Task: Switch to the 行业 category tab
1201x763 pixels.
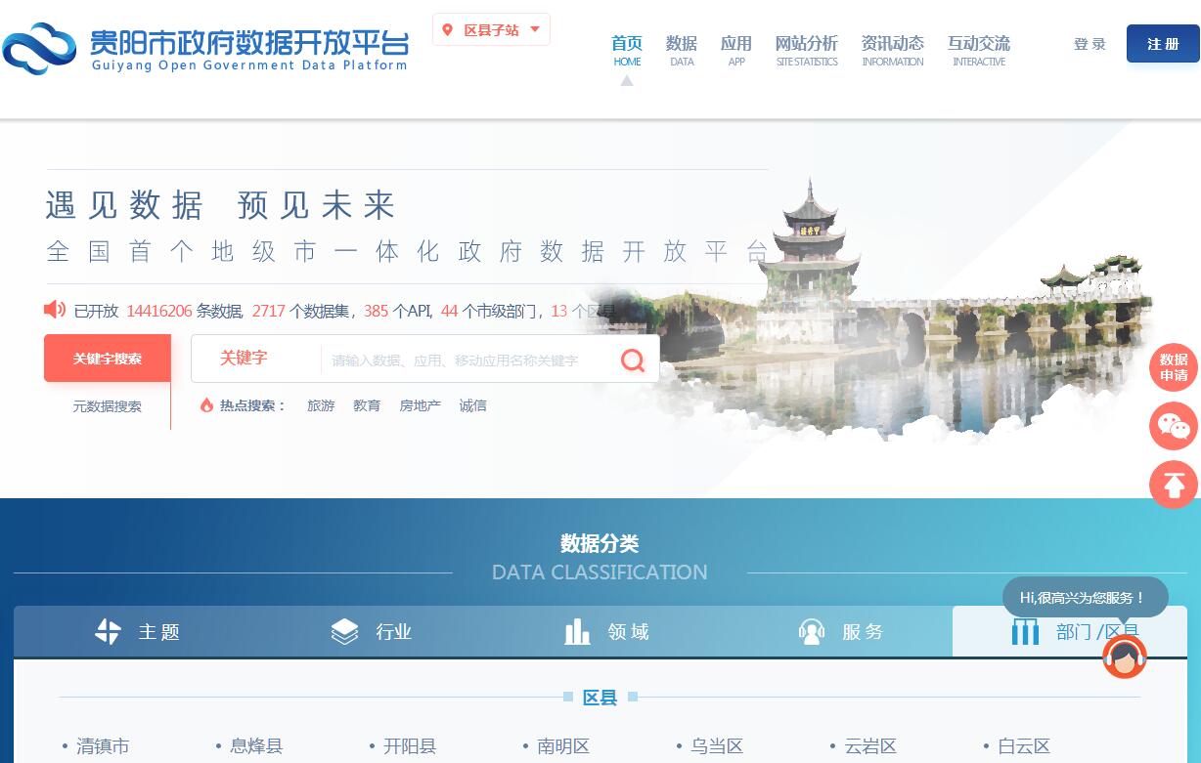Action: [373, 632]
